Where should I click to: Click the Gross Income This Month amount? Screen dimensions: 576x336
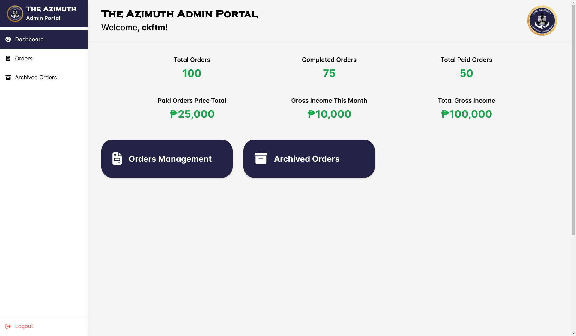(x=329, y=114)
